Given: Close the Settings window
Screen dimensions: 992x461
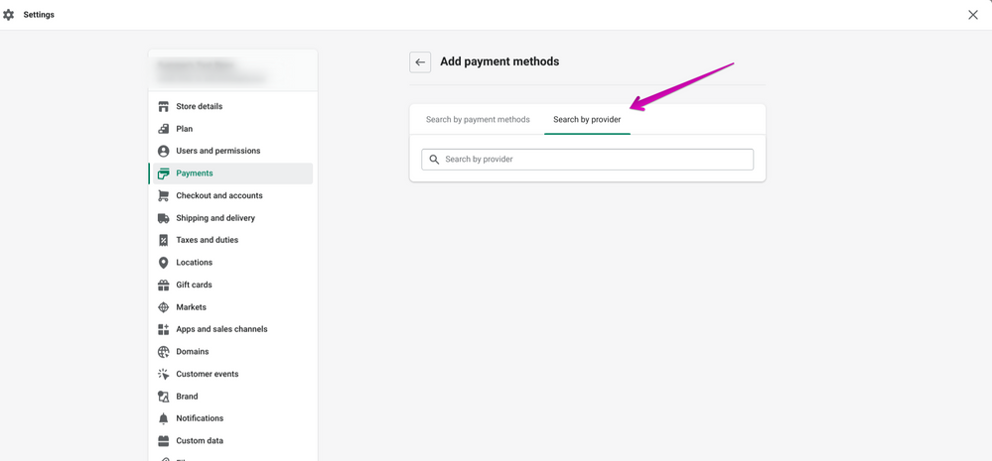Looking at the screenshot, I should 973,15.
